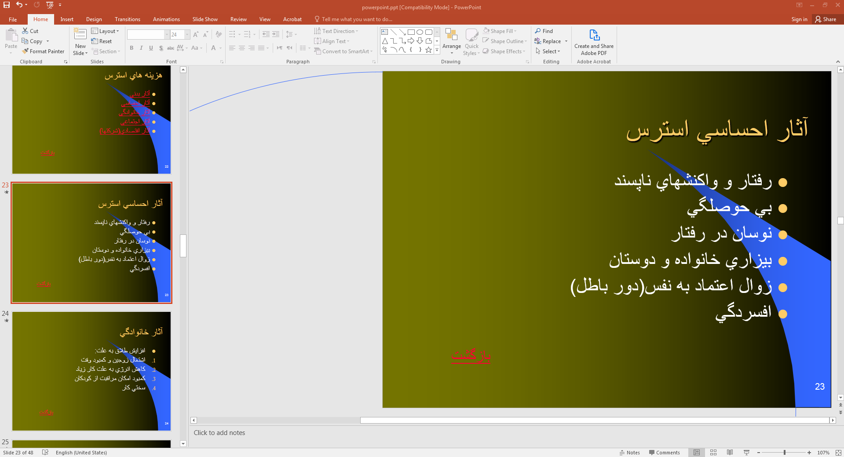The image size is (844, 457).
Task: Click the Quick Styles button
Action: pyautogui.click(x=471, y=41)
